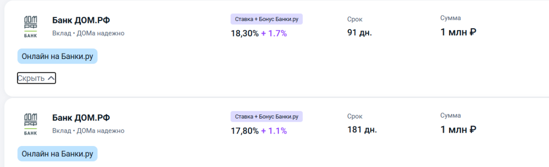Screen dimensions: 549x167
Task: Click the +1.1% bonus rate text
Action: point(274,131)
